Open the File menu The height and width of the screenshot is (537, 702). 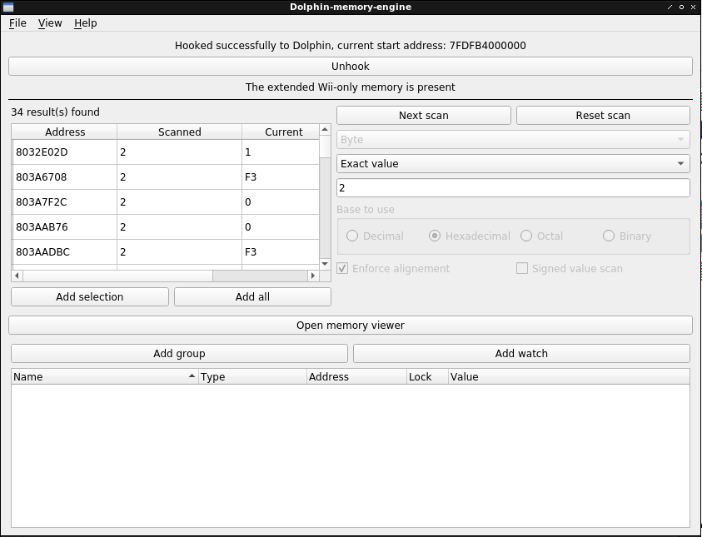click(x=17, y=23)
